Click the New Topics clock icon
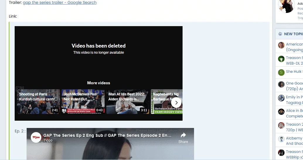The width and height of the screenshot is (303, 160). pos(280,34)
